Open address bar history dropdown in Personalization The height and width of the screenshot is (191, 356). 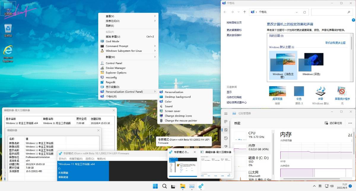(297, 12)
